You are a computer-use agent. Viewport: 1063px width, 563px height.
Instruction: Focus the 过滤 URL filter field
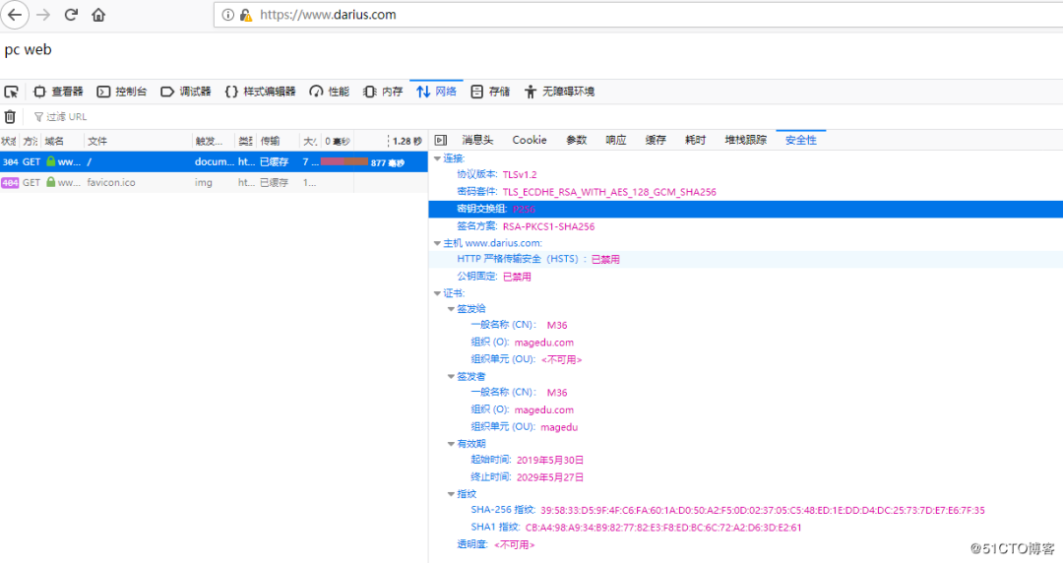pos(67,117)
